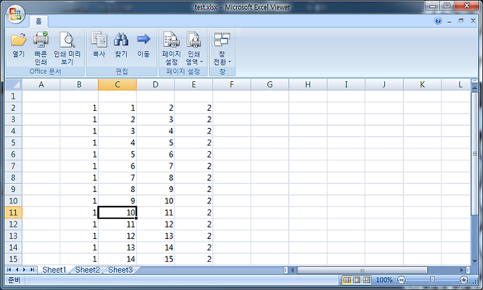The width and height of the screenshot is (483, 290).
Task: Go to next sheet navigation arrow
Action: click(x=24, y=270)
